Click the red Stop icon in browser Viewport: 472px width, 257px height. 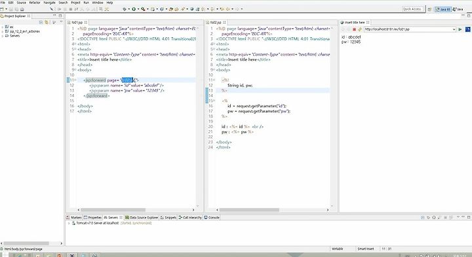point(354,29)
